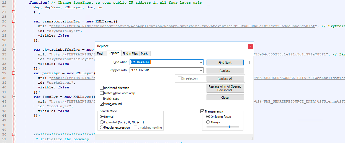The image size is (345, 143).
Task: Uncheck the Transparency checkbox
Action: 202,111
